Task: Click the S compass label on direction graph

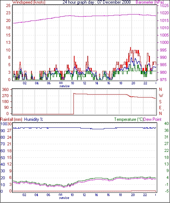Action: click(x=160, y=102)
